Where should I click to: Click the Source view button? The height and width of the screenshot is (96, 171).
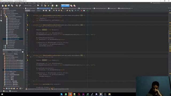coord(28,11)
